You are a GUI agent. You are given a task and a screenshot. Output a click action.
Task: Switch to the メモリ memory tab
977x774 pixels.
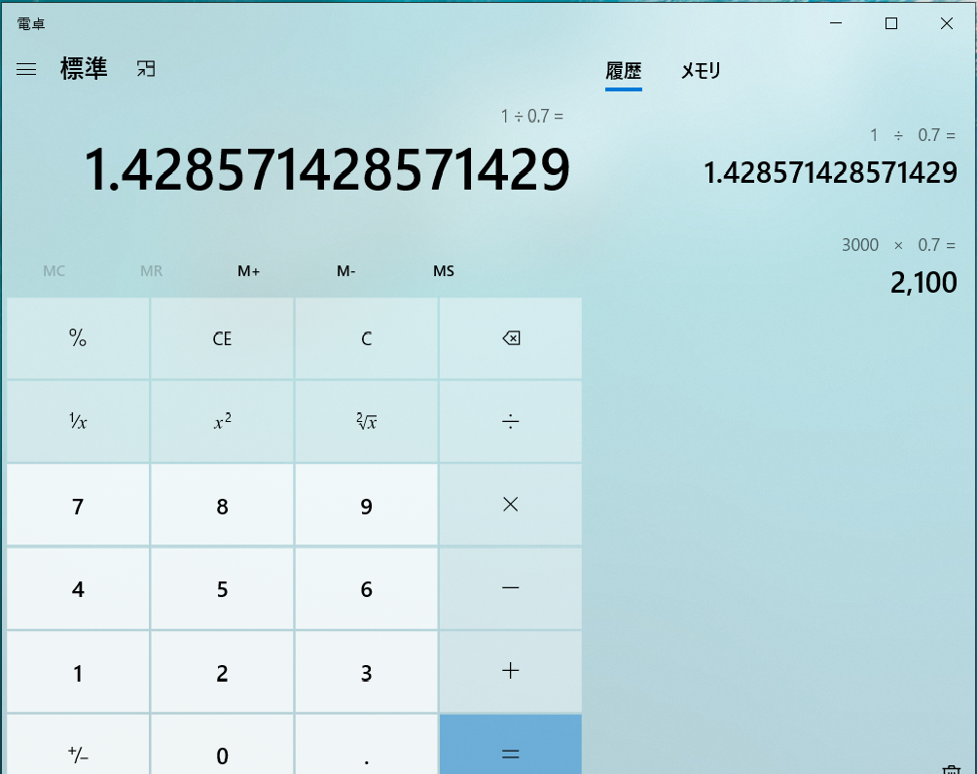[701, 71]
